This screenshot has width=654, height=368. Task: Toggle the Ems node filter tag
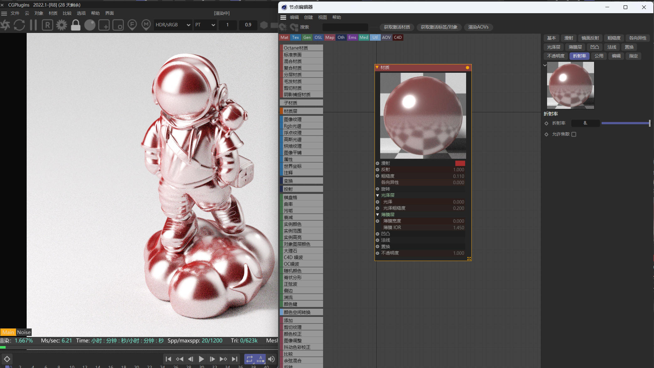pos(352,37)
